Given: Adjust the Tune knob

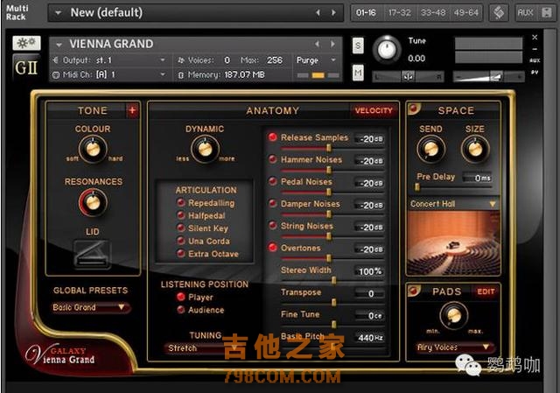Looking at the screenshot, I should [387, 49].
